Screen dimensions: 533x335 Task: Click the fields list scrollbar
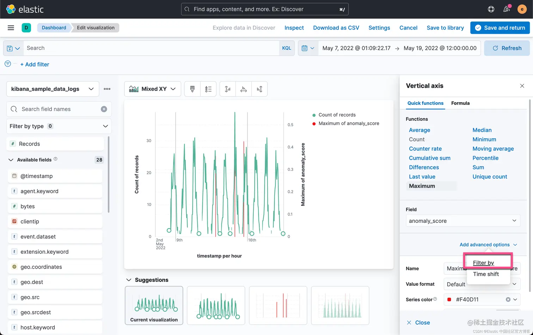click(109, 175)
